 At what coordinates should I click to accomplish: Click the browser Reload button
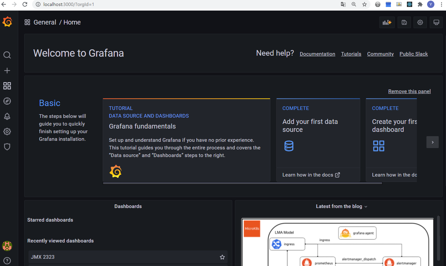25,4
